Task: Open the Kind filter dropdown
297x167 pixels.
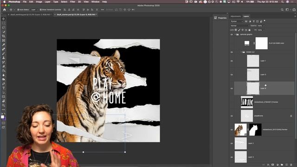Action: point(237,21)
